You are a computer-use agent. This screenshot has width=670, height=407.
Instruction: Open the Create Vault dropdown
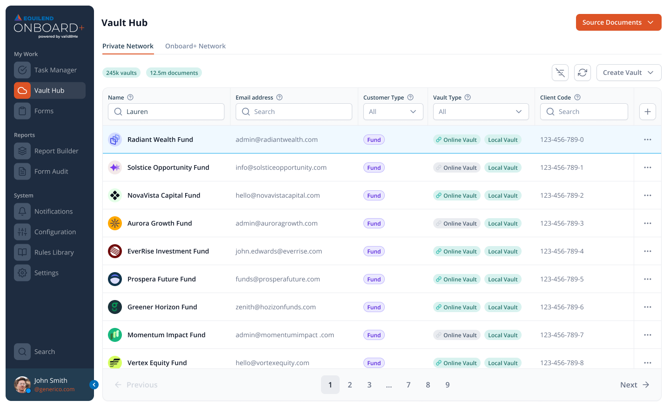tap(629, 73)
